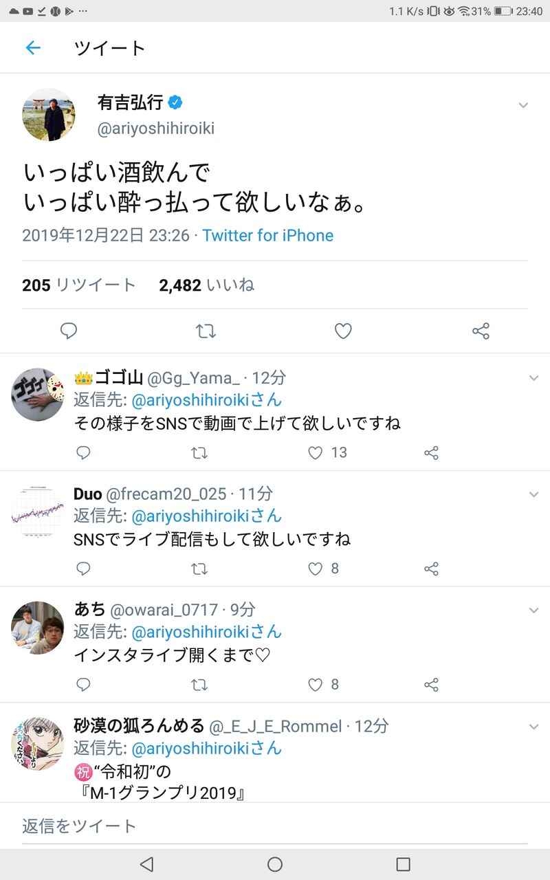Share あち's reply
The width and height of the screenshot is (550, 880).
point(431,685)
